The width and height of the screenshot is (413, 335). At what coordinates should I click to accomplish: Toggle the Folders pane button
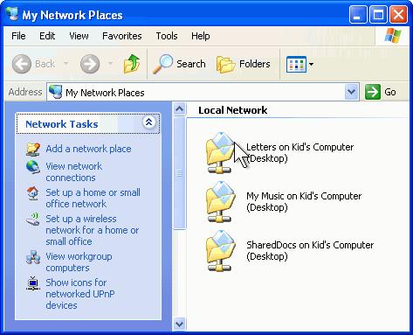(x=244, y=64)
